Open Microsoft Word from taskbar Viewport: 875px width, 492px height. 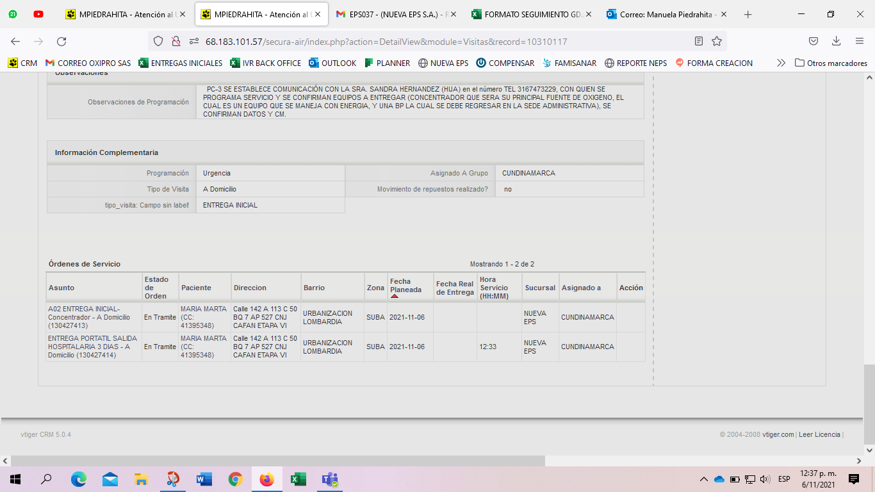204,479
